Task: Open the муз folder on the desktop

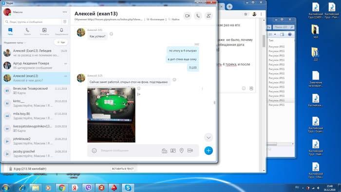Action: tap(316, 32)
